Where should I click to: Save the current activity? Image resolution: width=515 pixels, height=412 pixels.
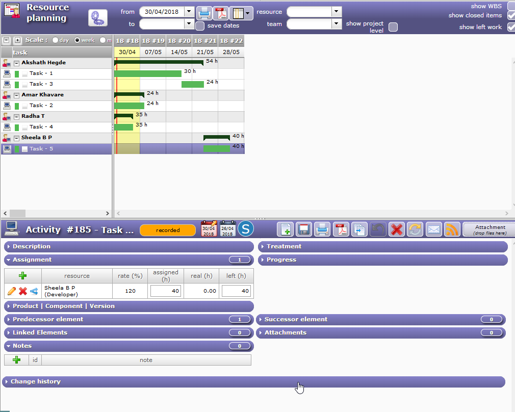[303, 229]
